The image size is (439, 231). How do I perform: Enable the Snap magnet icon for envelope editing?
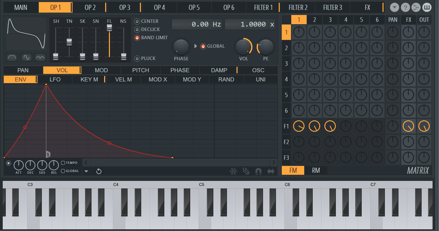(258, 171)
